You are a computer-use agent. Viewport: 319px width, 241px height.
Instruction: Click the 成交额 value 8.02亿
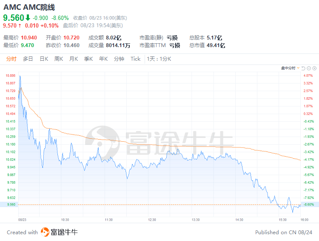click(114, 38)
